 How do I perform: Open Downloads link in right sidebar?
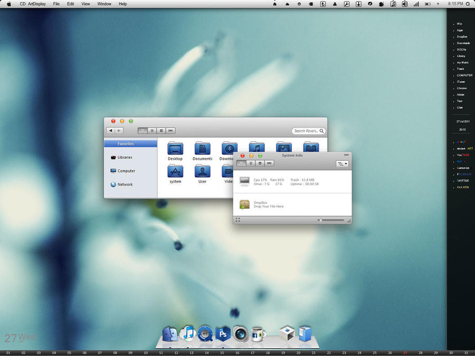(463, 43)
